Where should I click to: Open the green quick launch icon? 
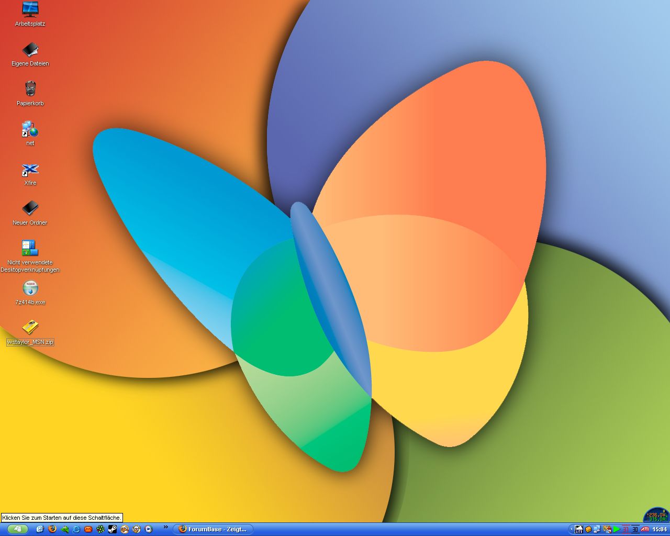[65, 529]
